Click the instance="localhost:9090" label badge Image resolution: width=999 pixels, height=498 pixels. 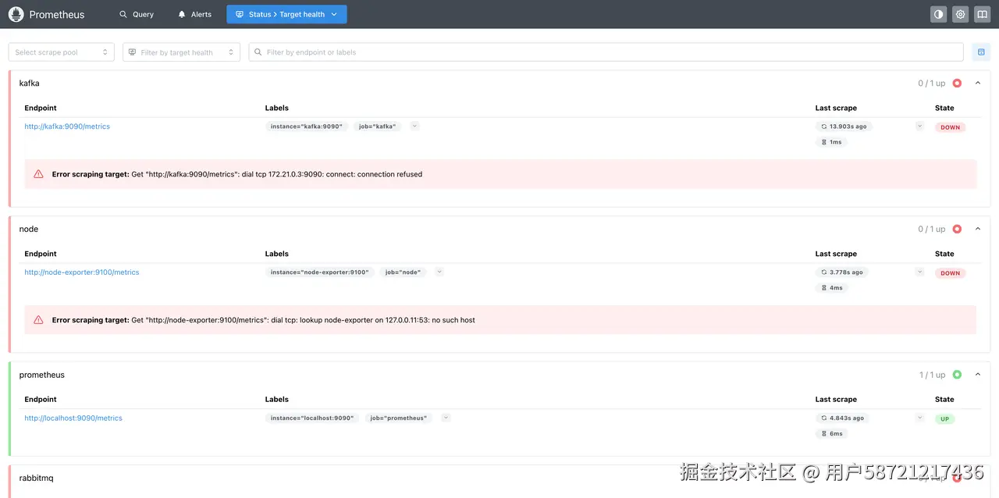click(x=312, y=418)
